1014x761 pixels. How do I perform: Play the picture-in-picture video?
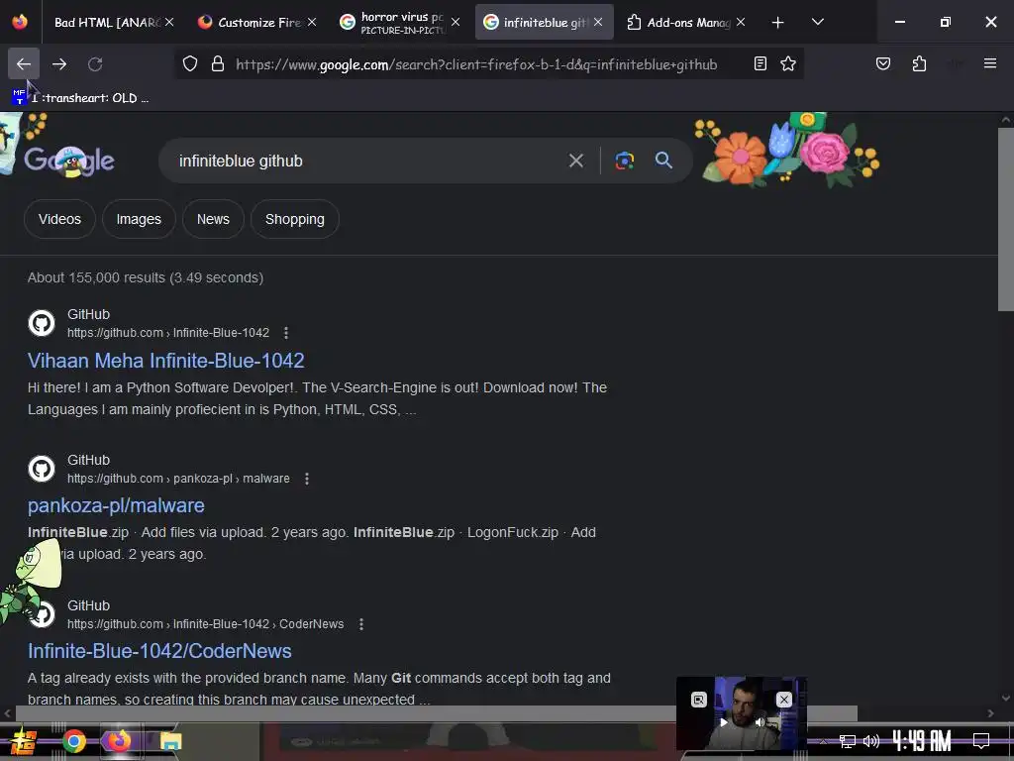point(724,721)
